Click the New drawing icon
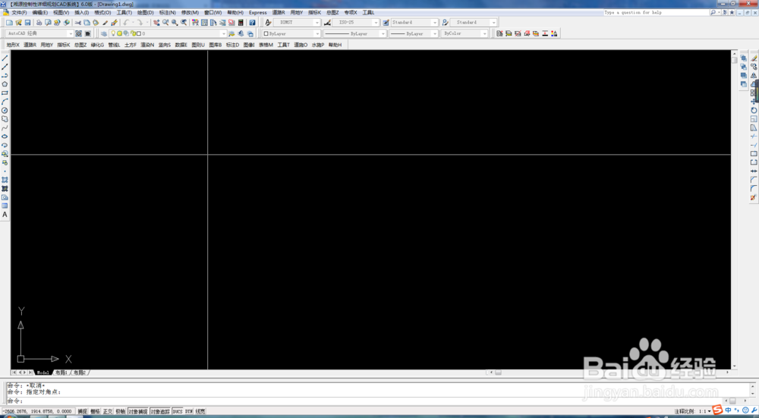Image resolution: width=759 pixels, height=418 pixels. pyautogui.click(x=9, y=23)
